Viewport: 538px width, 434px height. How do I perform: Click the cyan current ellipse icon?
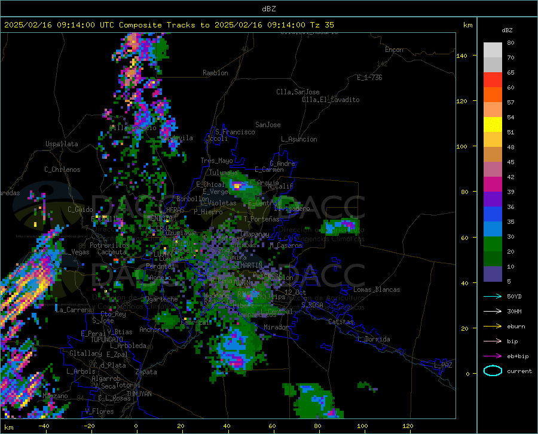pyautogui.click(x=493, y=371)
